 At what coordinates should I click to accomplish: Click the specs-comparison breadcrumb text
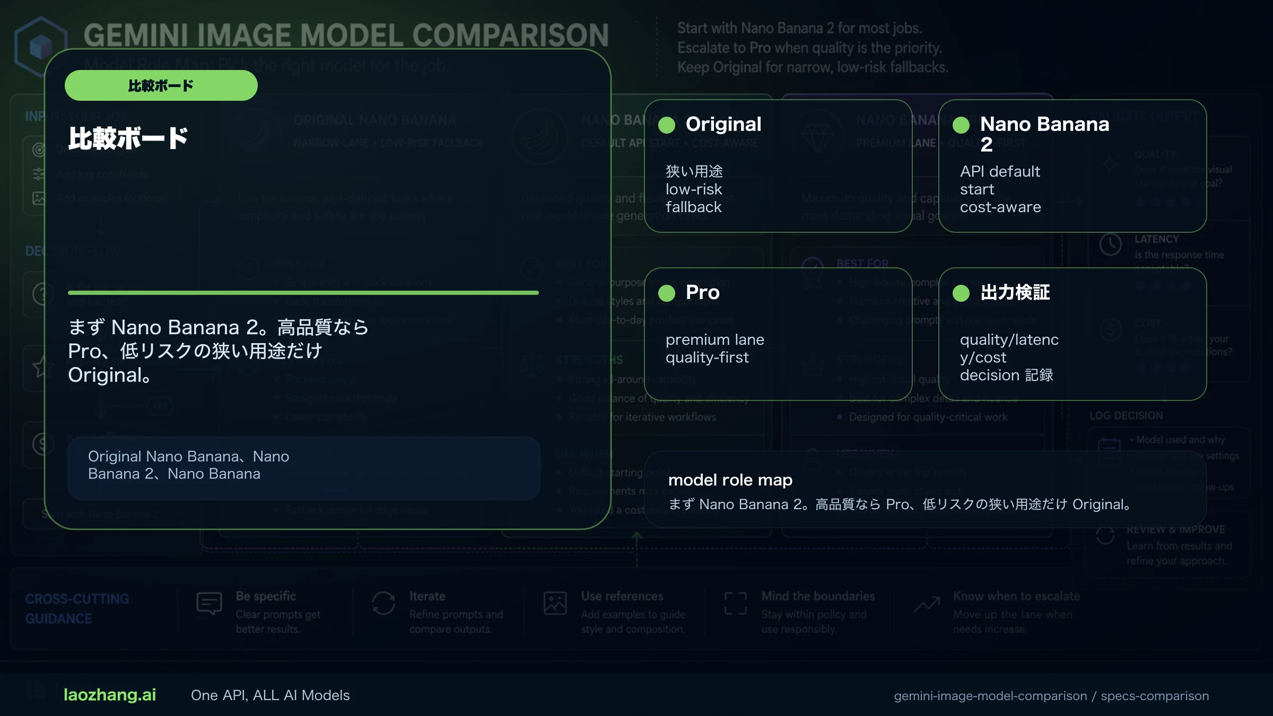(1155, 696)
